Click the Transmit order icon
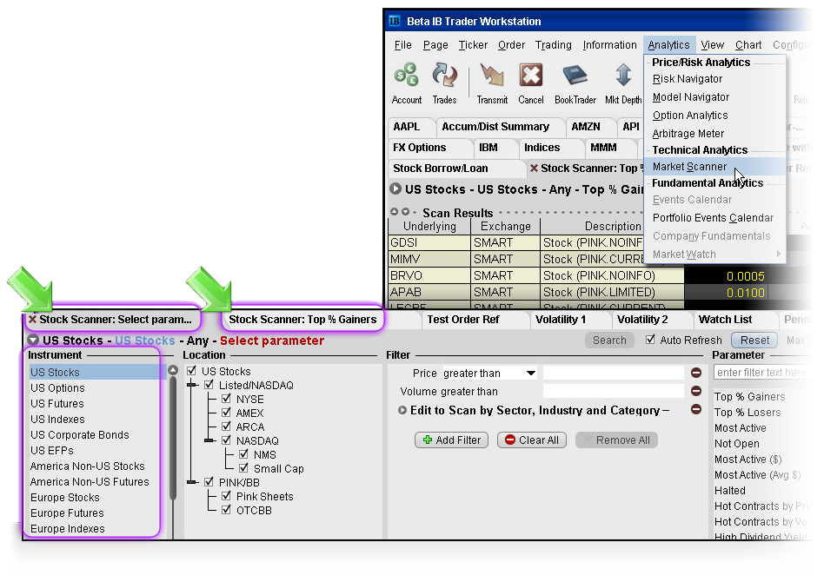This screenshot has width=824, height=582. click(492, 83)
